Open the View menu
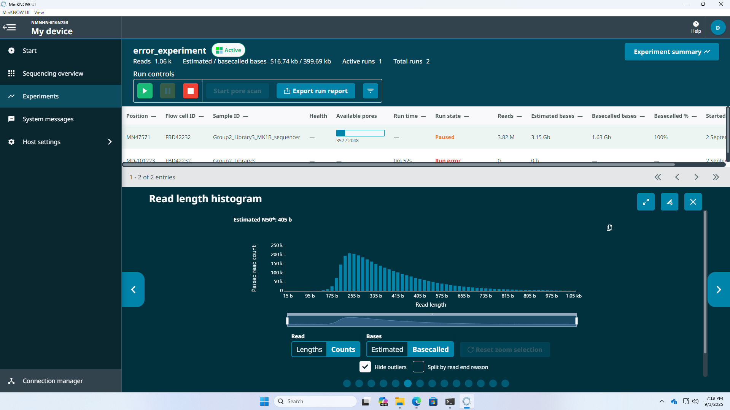Image resolution: width=730 pixels, height=410 pixels. pos(39,13)
